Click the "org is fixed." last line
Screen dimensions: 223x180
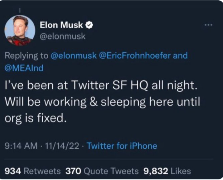point(35,118)
